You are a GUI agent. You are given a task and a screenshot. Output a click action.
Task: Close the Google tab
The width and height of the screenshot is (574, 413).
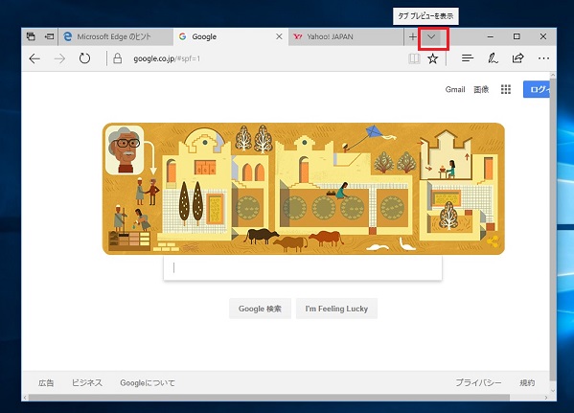[279, 36]
